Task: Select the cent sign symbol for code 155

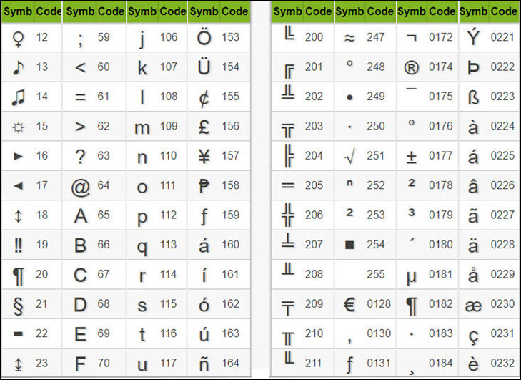Action: [x=204, y=99]
